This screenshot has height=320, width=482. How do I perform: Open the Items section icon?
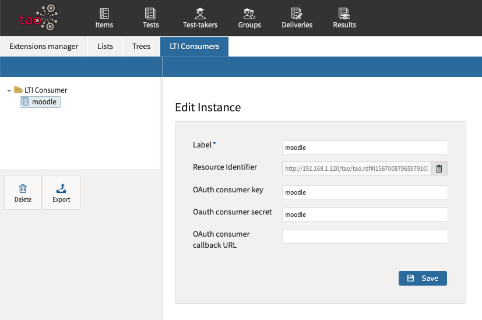[x=104, y=13]
